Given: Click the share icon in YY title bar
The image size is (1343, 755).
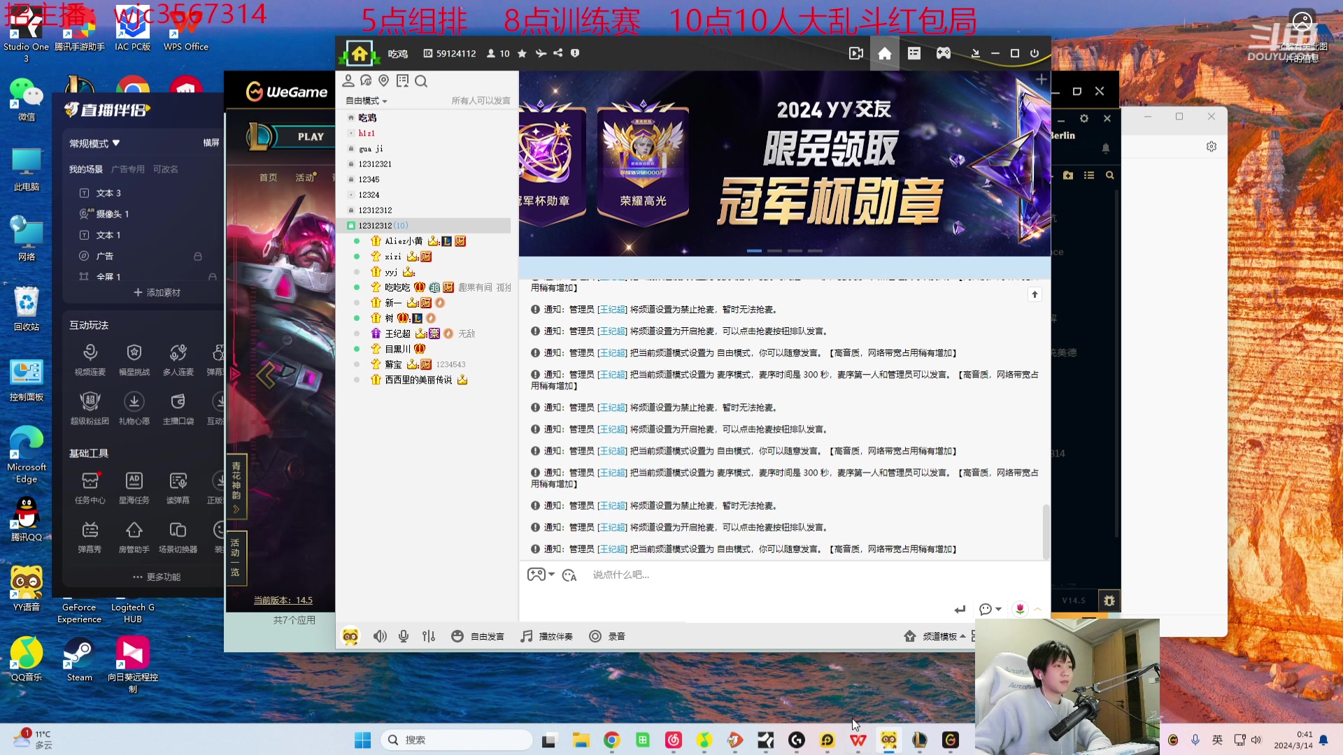Looking at the screenshot, I should [x=557, y=53].
